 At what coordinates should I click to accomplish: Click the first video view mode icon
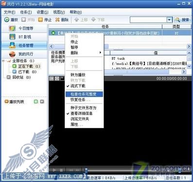[x=52, y=79]
